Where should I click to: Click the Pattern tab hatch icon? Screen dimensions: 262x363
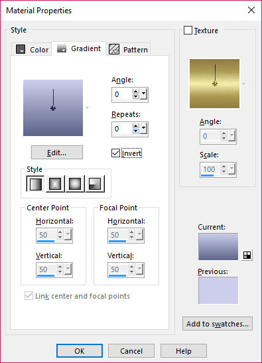coord(114,49)
